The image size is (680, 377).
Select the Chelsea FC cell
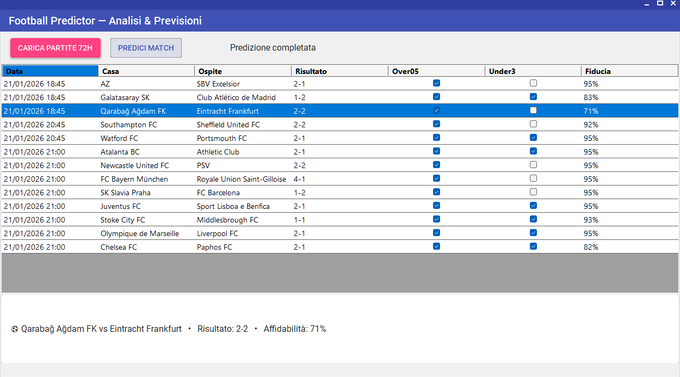tap(146, 247)
